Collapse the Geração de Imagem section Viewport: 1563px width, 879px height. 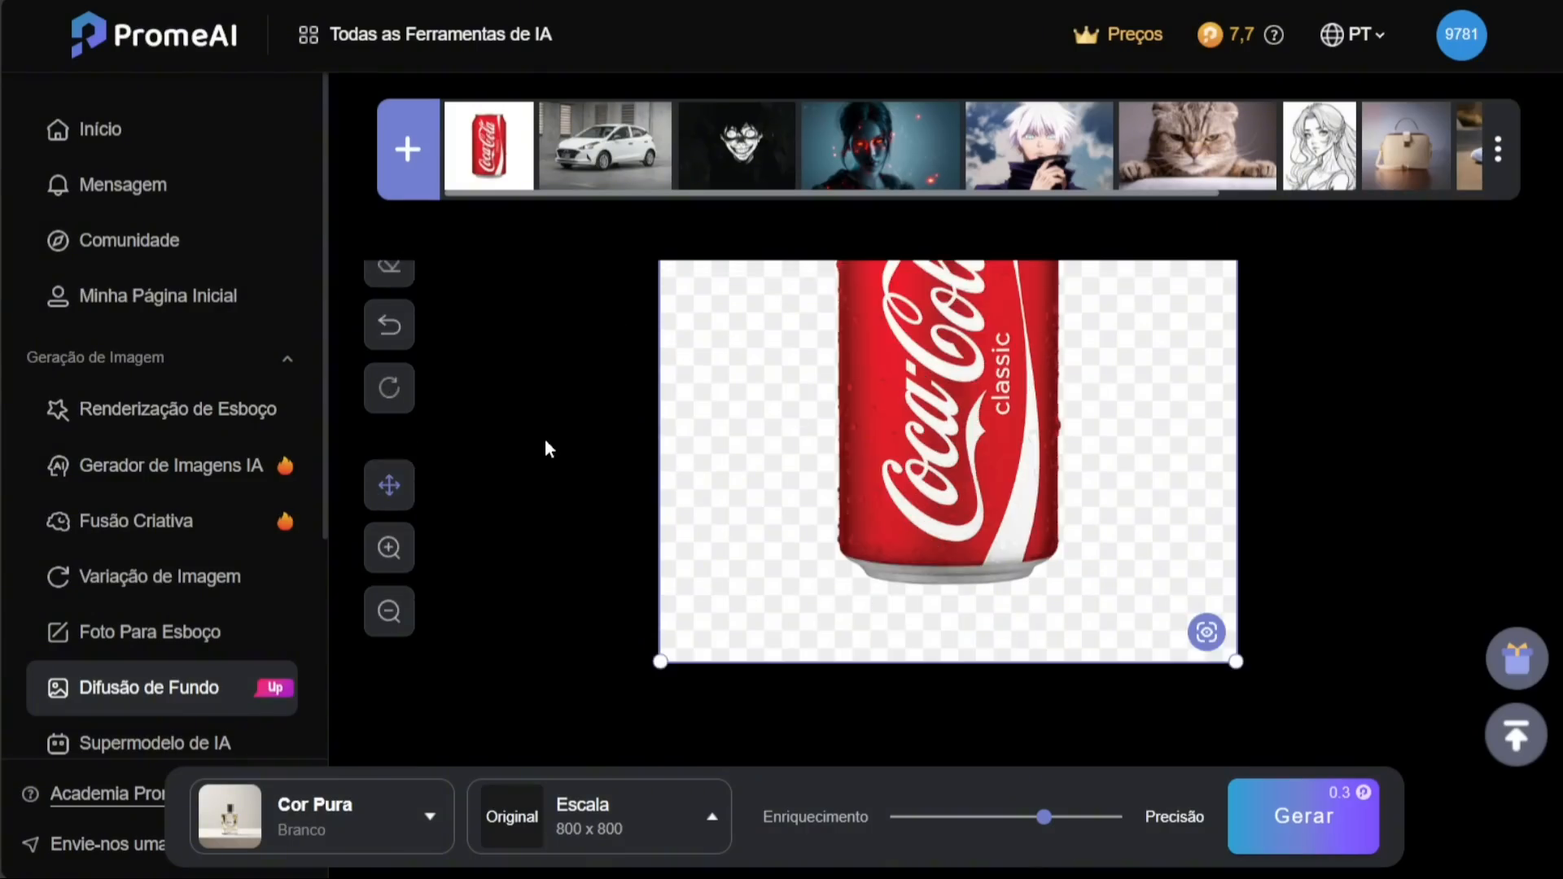pos(287,358)
